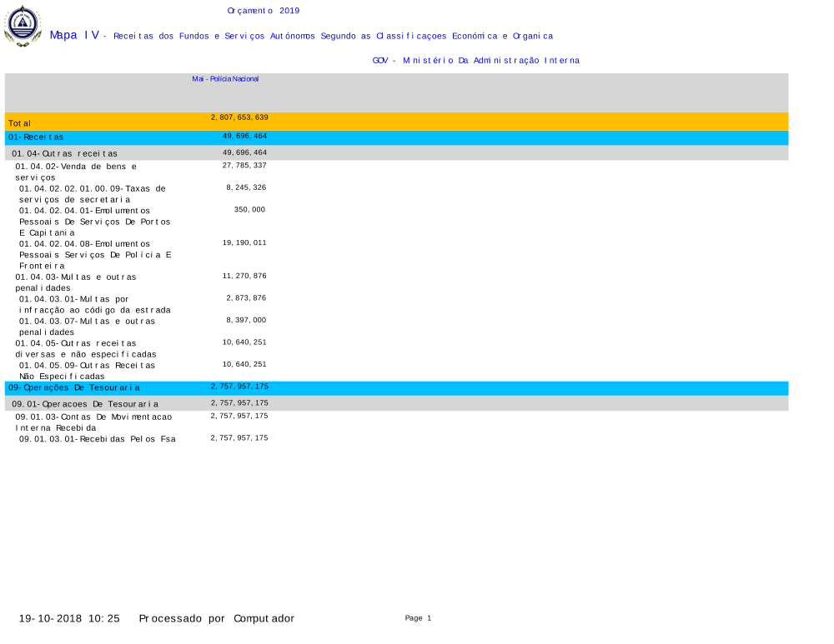Click 'Taxas de serviços de secretaria' line
834x644 pixels.
[92, 193]
